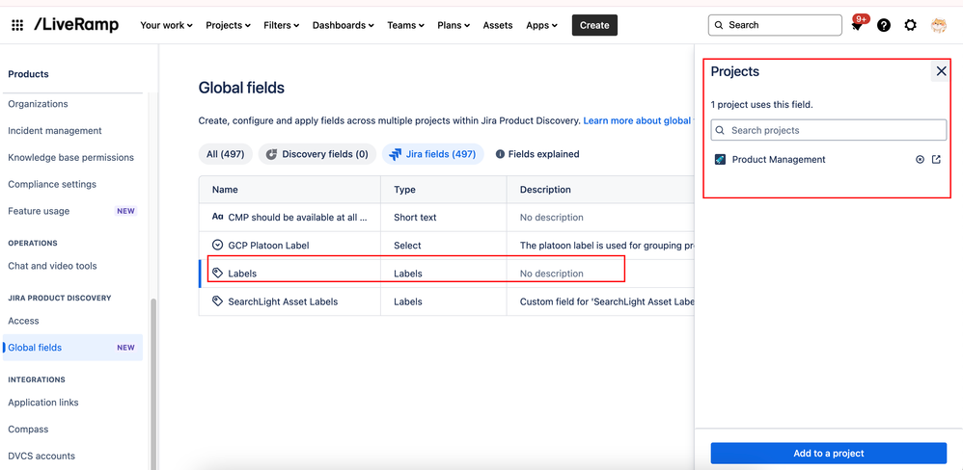The height and width of the screenshot is (470, 963).
Task: Select the Discovery fields (0) tab
Action: (317, 154)
